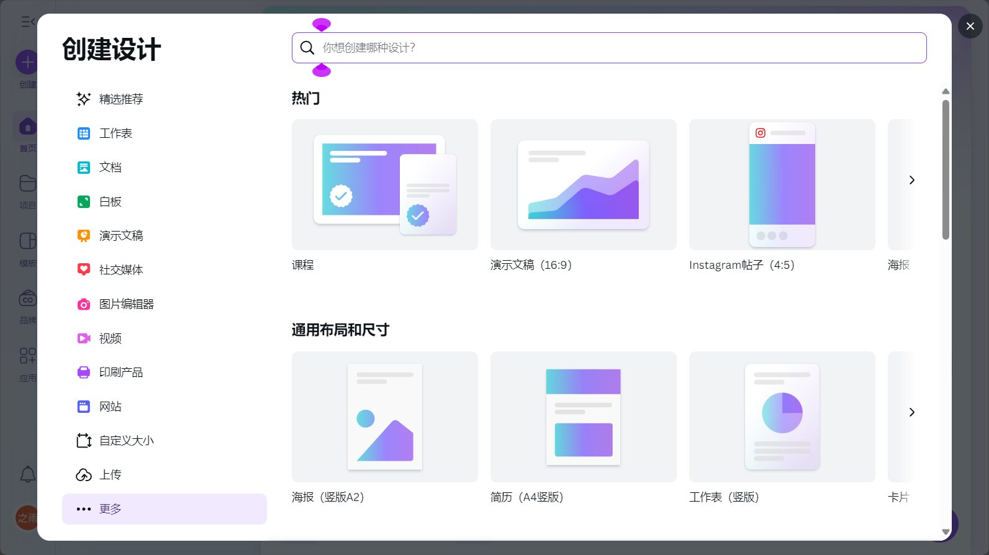Open the 更多 category
Screen dimensions: 989x555
pyautogui.click(x=165, y=509)
